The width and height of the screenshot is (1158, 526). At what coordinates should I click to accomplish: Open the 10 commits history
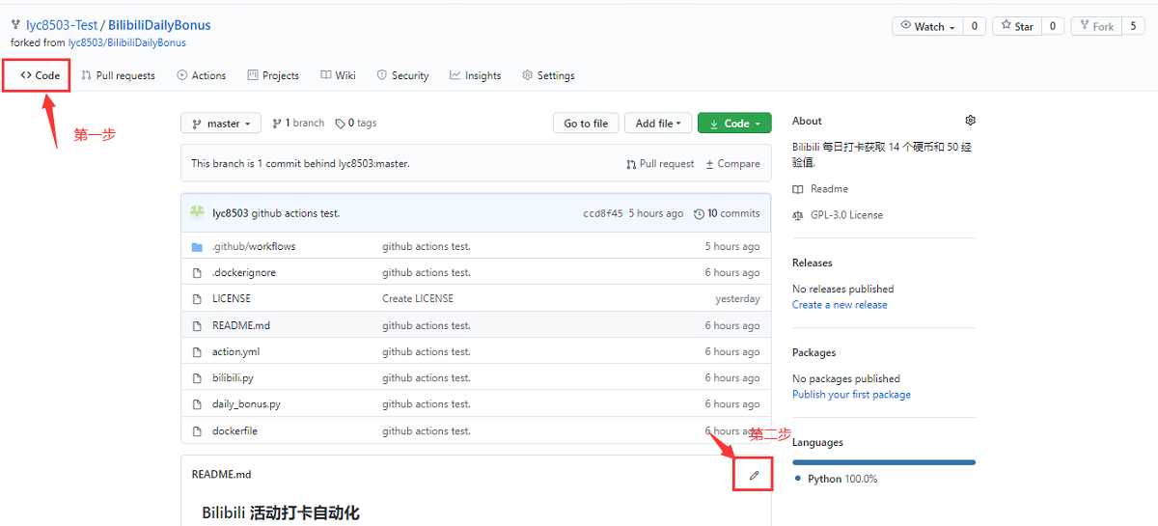(727, 213)
